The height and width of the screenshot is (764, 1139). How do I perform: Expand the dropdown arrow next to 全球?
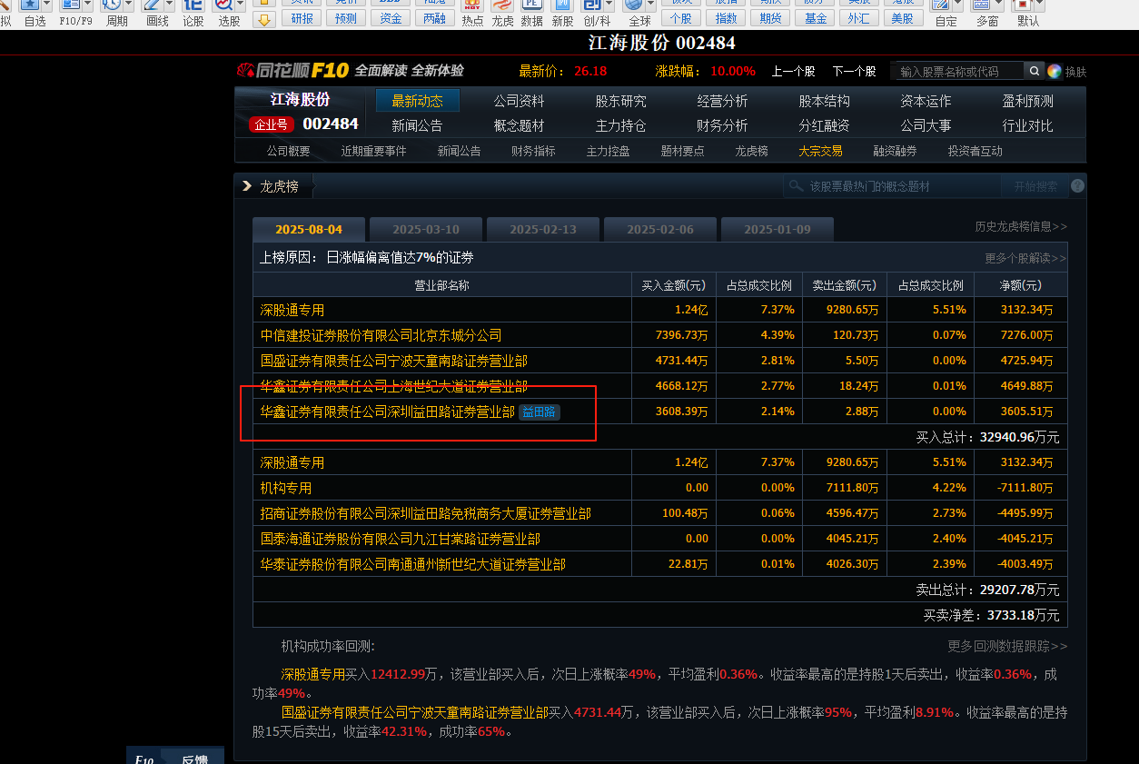pos(651,5)
